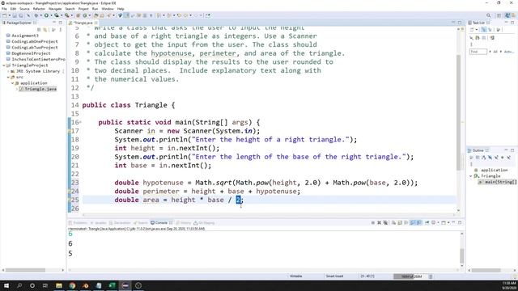Click Remove Launch X in Console

(380, 223)
